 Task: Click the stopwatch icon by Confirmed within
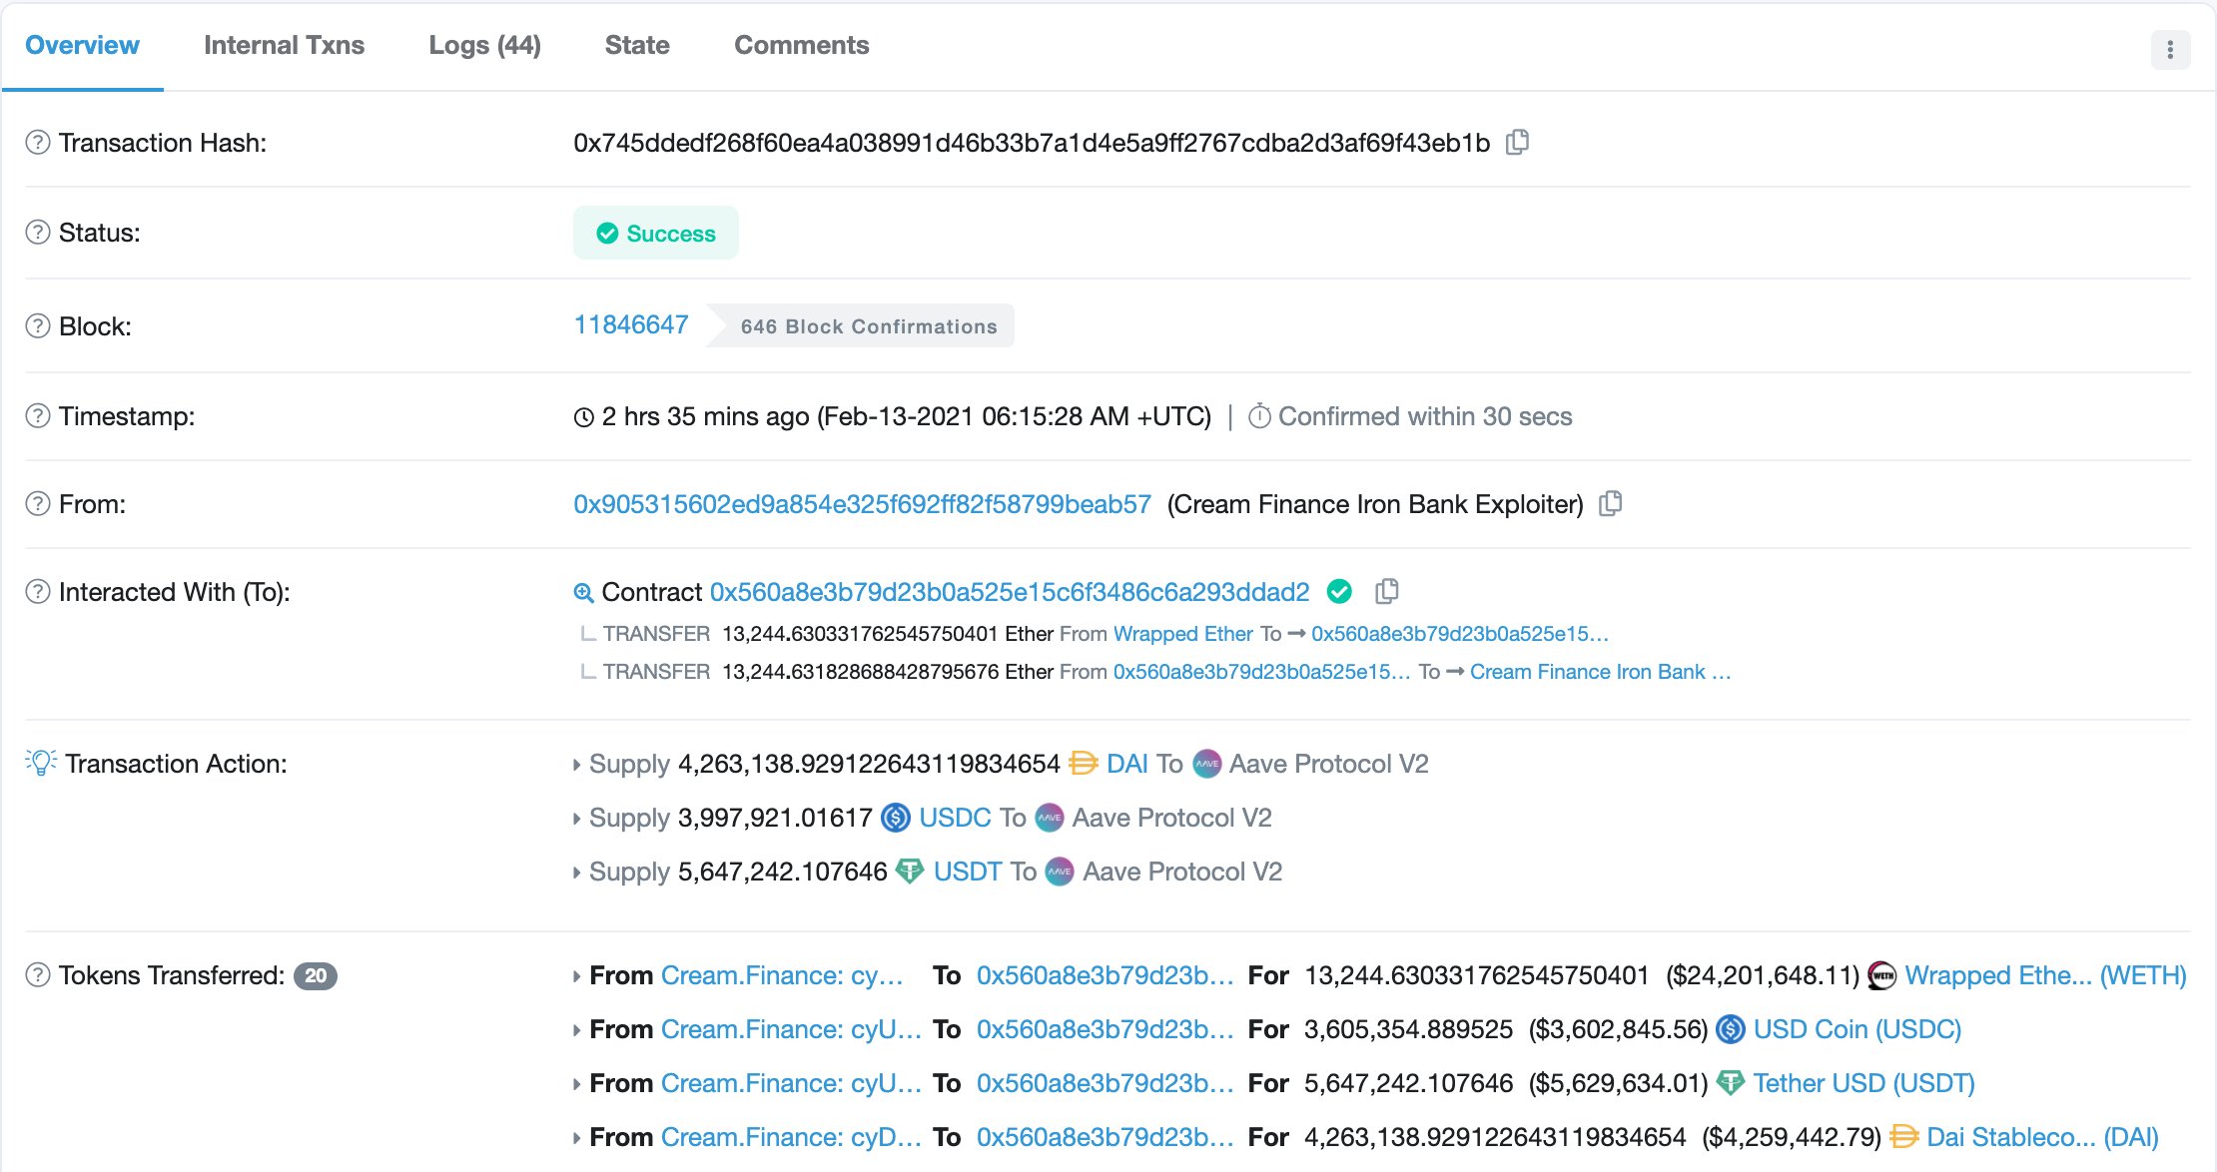[1260, 416]
